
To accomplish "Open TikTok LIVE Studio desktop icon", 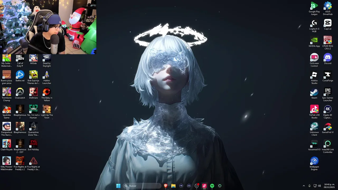I will click(314, 112).
